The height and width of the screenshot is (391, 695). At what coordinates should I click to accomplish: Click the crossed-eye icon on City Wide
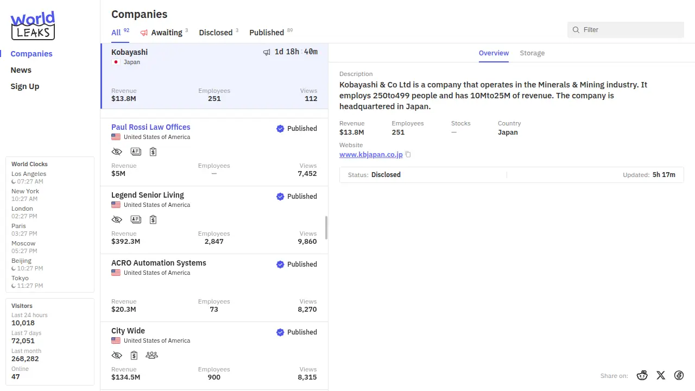click(x=117, y=355)
